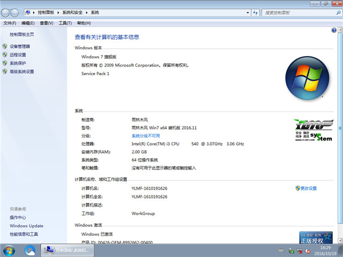Go to 控制面板主页
Viewport: 343px width, 257px height.
pyautogui.click(x=21, y=34)
